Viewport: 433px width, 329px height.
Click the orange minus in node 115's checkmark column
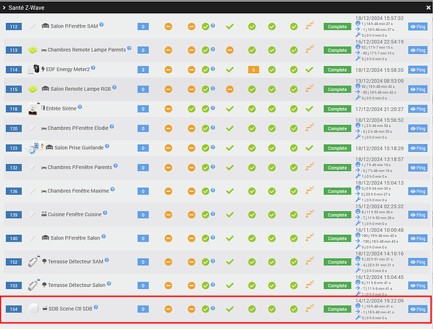pyautogui.click(x=230, y=89)
